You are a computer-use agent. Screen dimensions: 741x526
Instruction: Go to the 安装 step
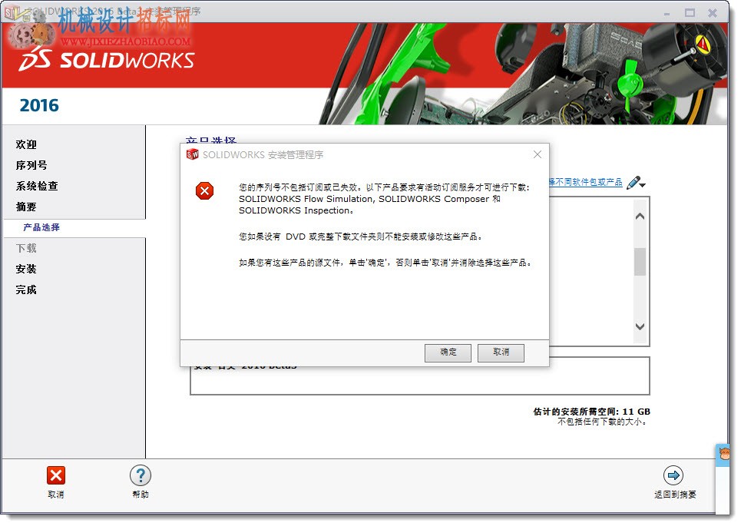(x=26, y=269)
